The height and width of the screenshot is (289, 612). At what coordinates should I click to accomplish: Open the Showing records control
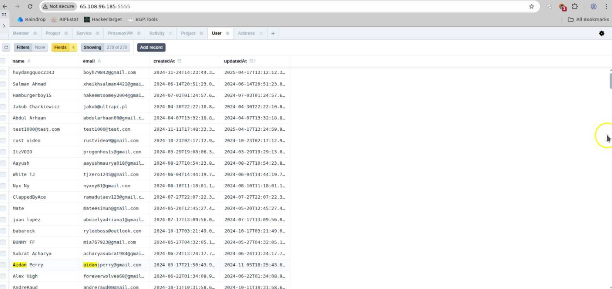tap(105, 47)
